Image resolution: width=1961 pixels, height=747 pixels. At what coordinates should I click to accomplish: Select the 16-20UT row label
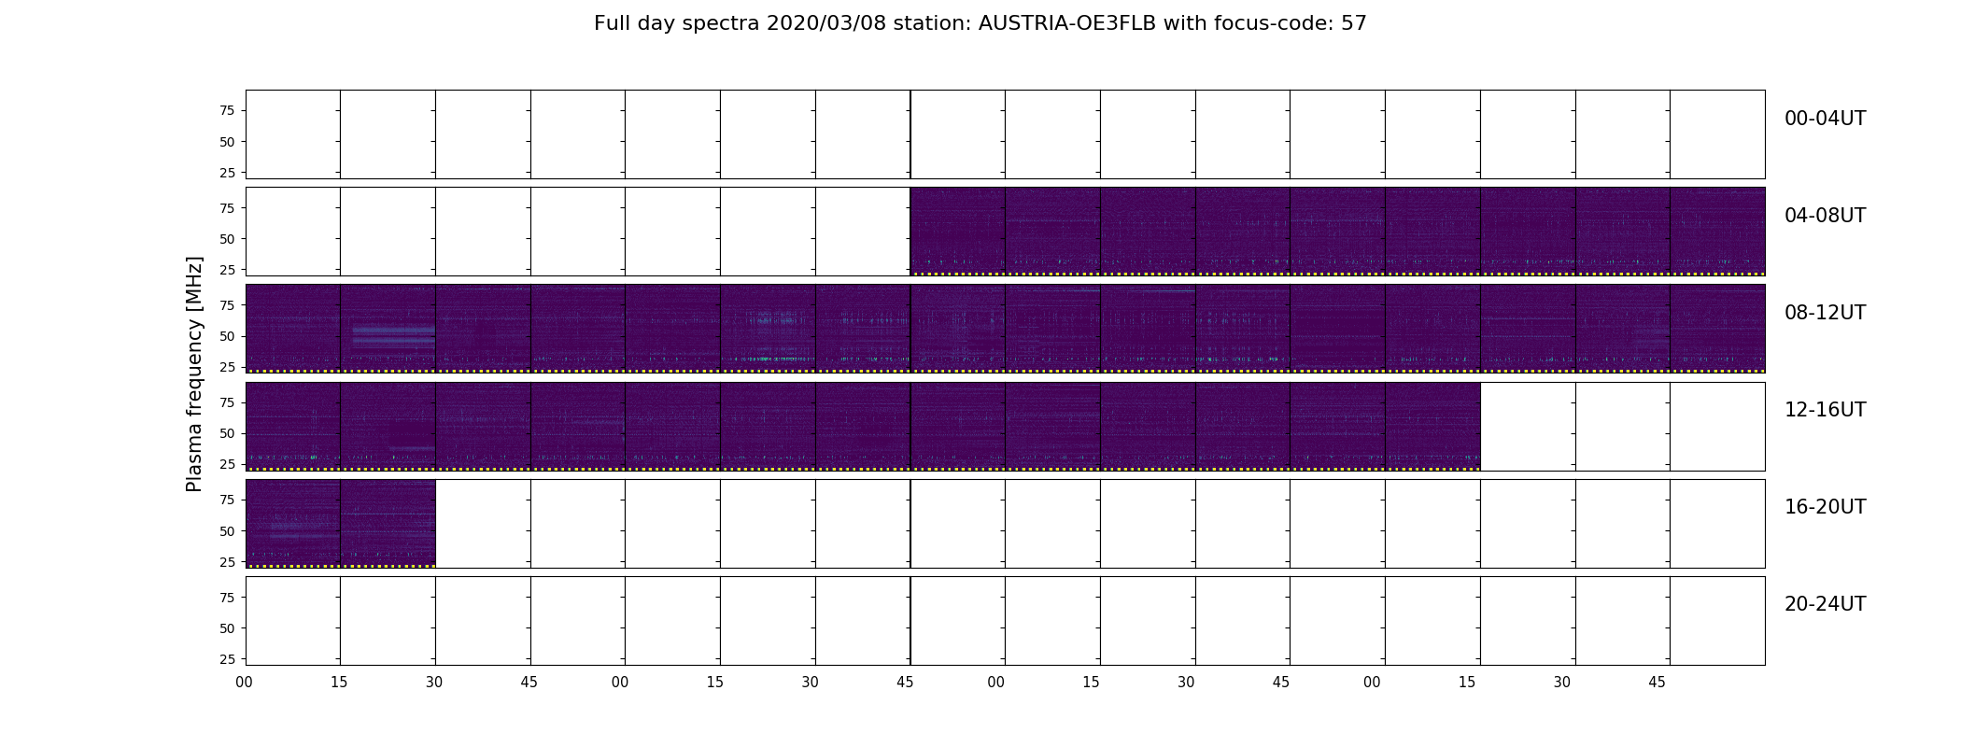click(x=1825, y=507)
